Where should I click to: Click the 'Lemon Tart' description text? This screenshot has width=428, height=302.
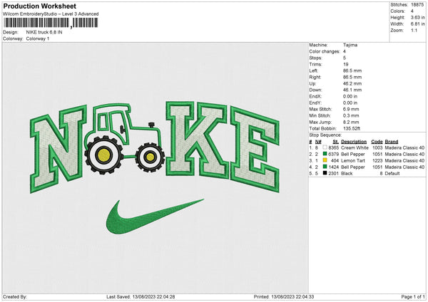click(353, 160)
